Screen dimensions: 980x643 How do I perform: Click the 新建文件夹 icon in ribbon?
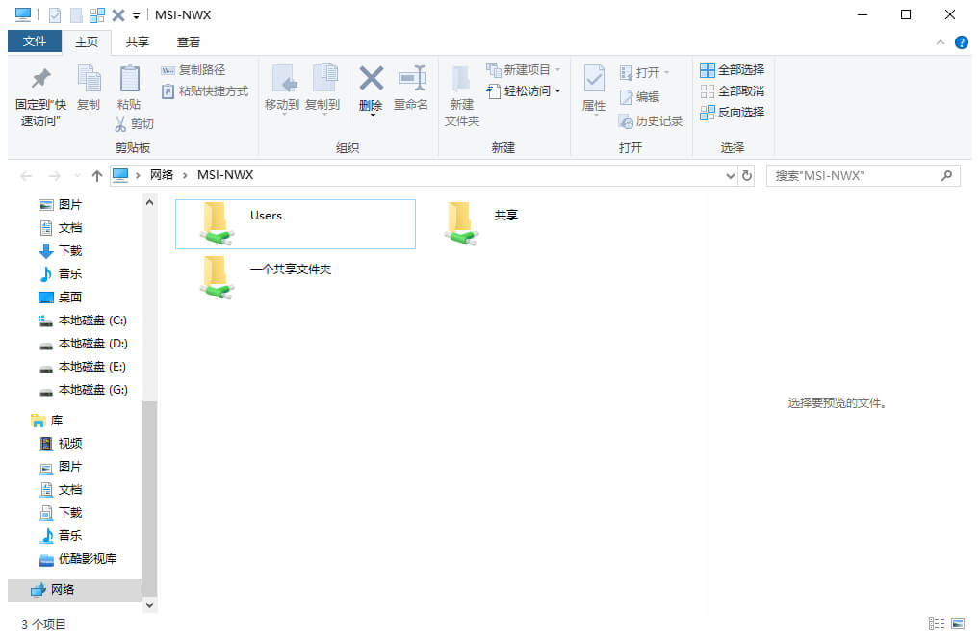coord(461,81)
